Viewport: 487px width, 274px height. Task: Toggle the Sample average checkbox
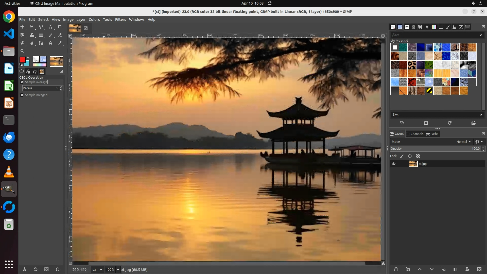pyautogui.click(x=22, y=82)
